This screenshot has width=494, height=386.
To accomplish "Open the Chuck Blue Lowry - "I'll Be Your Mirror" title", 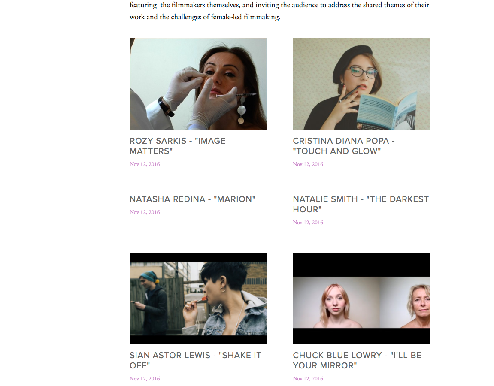I will coord(357,360).
